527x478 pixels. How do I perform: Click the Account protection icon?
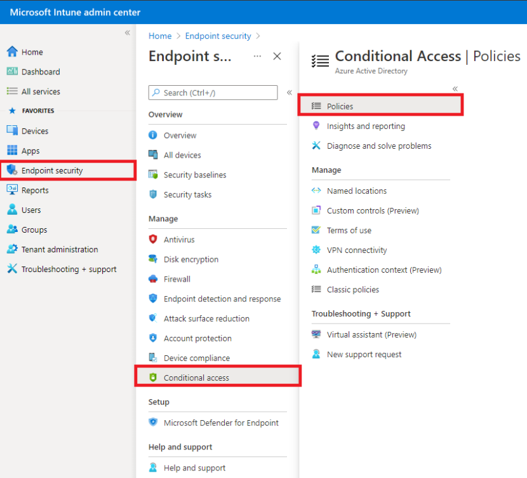click(x=154, y=338)
